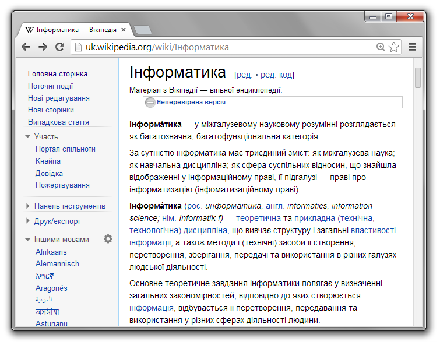Switch to Arabic العربية language version
This screenshot has height=345, width=440.
coord(44,300)
